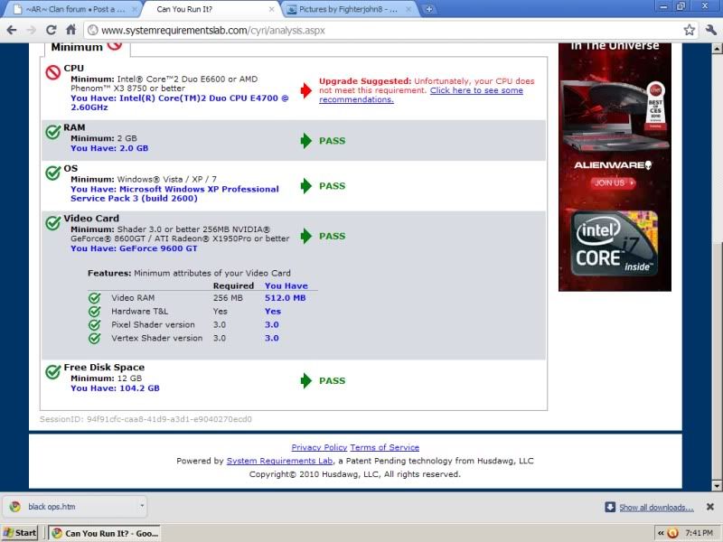Expand the black ops.htm download options arrow
Image resolution: width=723 pixels, height=542 pixels.
(142, 506)
